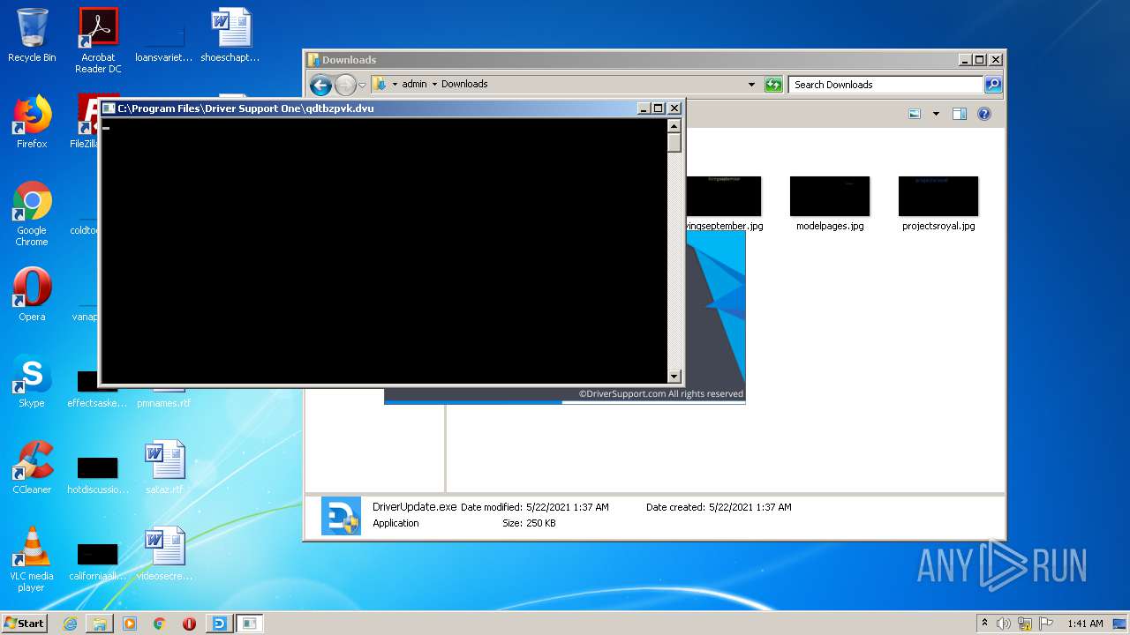Open the Recycle Bin desktop icon
The image size is (1130, 635).
pyautogui.click(x=32, y=35)
